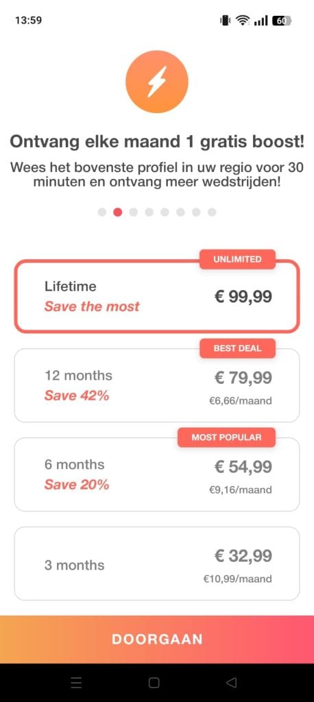314x702 pixels.
Task: Jump to the third carousel page dot
Action: pos(134,213)
